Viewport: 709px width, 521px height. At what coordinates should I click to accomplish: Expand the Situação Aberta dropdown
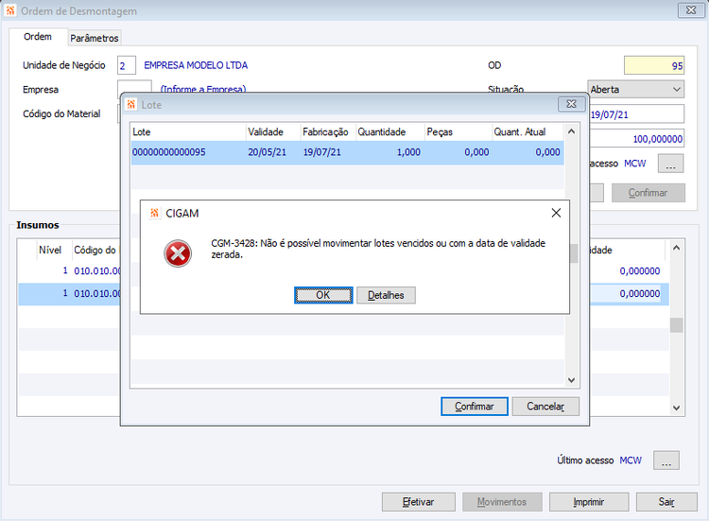coord(636,90)
